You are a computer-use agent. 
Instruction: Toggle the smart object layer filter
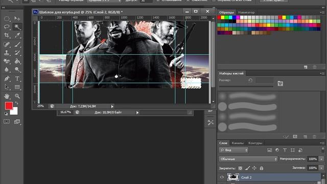[x=300, y=150]
